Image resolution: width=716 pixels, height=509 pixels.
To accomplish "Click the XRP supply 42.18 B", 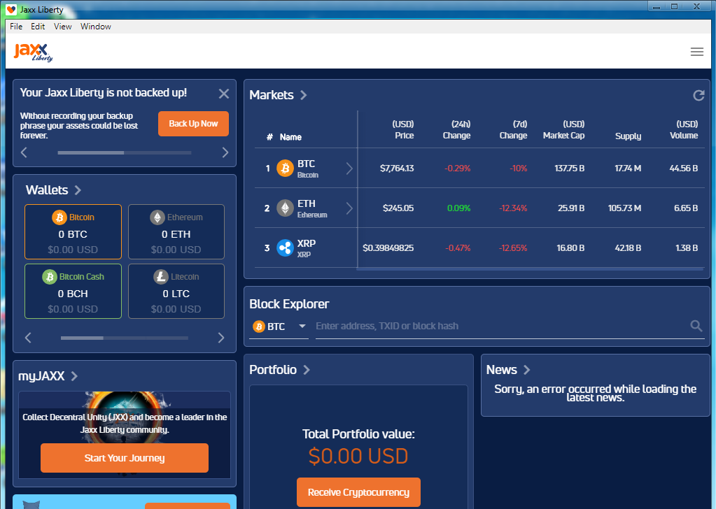I will [x=628, y=248].
